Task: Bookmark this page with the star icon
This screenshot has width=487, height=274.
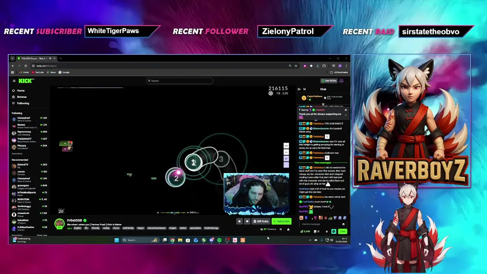Action: tap(296, 66)
